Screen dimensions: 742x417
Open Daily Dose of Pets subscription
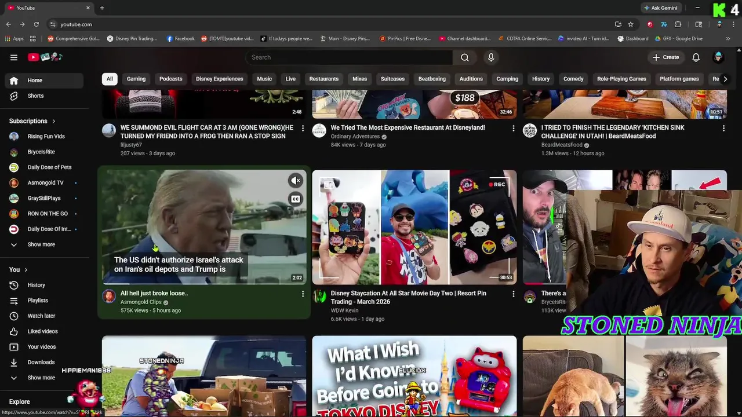click(44, 167)
